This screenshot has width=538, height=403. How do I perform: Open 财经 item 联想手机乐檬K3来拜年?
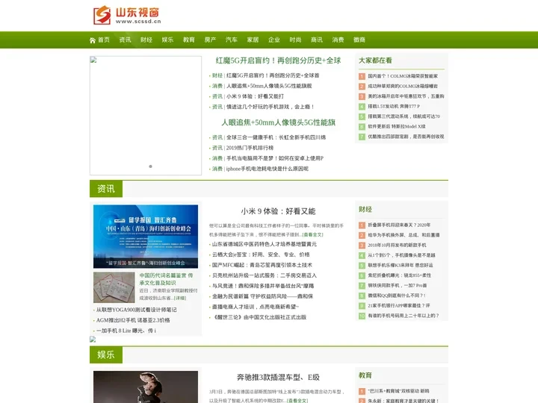coord(401,265)
